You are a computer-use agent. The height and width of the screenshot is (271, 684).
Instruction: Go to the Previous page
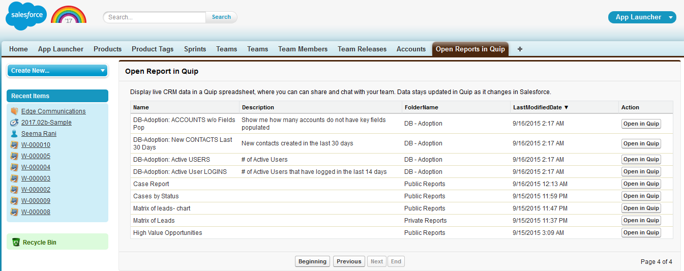[x=349, y=261]
